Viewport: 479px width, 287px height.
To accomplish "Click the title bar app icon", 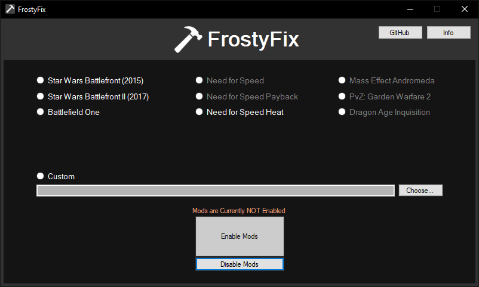I will point(10,9).
